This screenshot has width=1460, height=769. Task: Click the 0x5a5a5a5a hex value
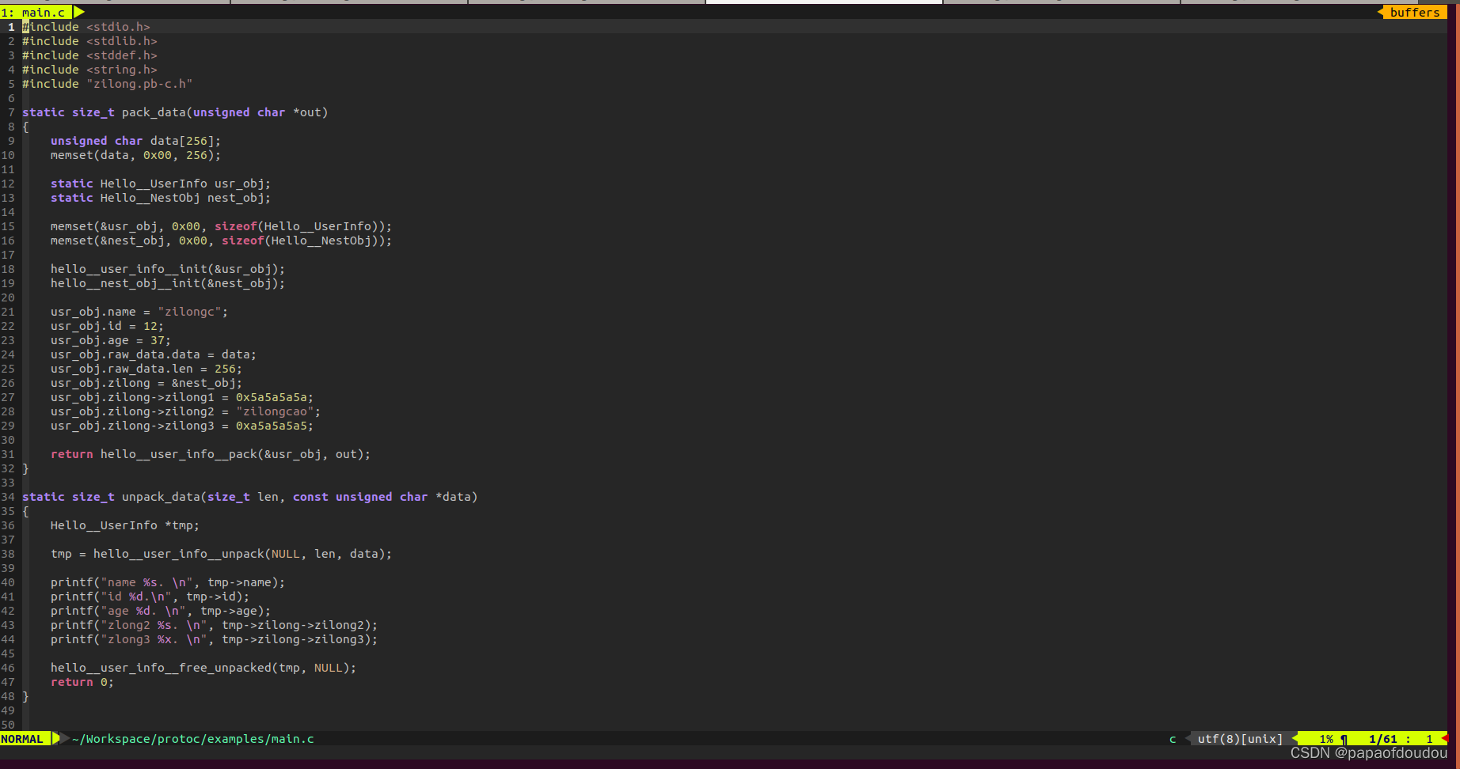click(x=272, y=397)
